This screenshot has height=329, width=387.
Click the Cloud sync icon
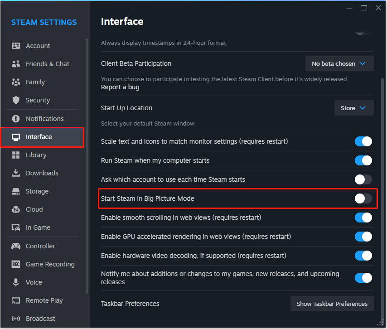16,209
